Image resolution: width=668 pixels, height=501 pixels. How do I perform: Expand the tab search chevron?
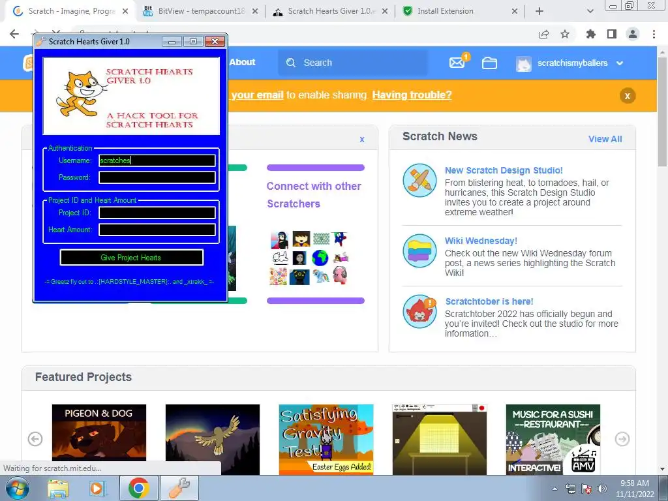coord(590,11)
